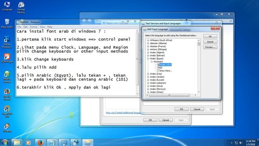Click Notepad vertical scrollbar down arrow
Image resolution: width=259 pixels, height=146 pixels.
[138, 94]
